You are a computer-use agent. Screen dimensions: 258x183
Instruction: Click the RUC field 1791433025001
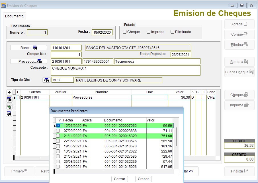(x=98, y=62)
